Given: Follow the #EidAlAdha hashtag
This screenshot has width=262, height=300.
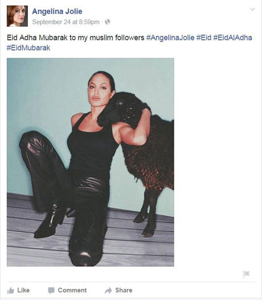Looking at the screenshot, I should click(232, 38).
